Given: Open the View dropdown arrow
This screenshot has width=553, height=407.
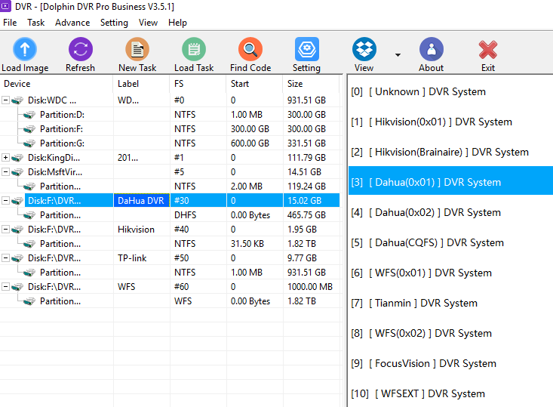Looking at the screenshot, I should click(398, 54).
